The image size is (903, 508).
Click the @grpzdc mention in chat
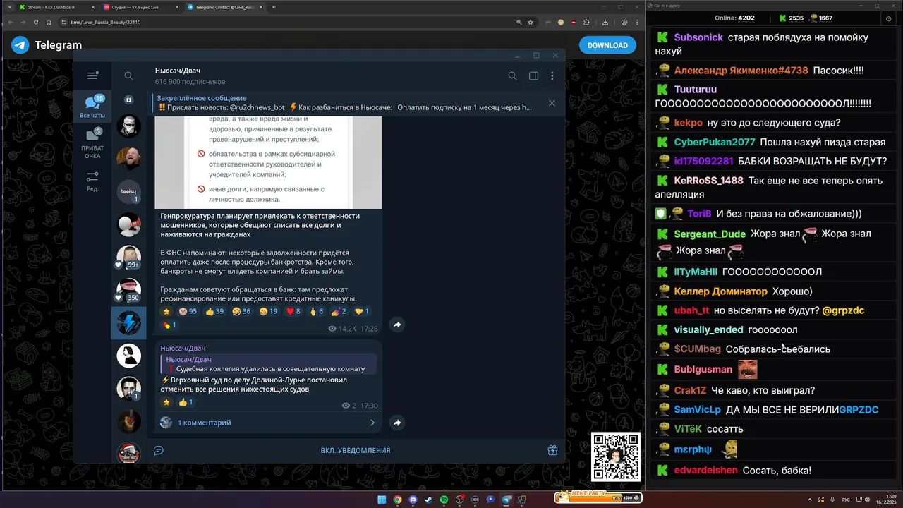coord(843,310)
